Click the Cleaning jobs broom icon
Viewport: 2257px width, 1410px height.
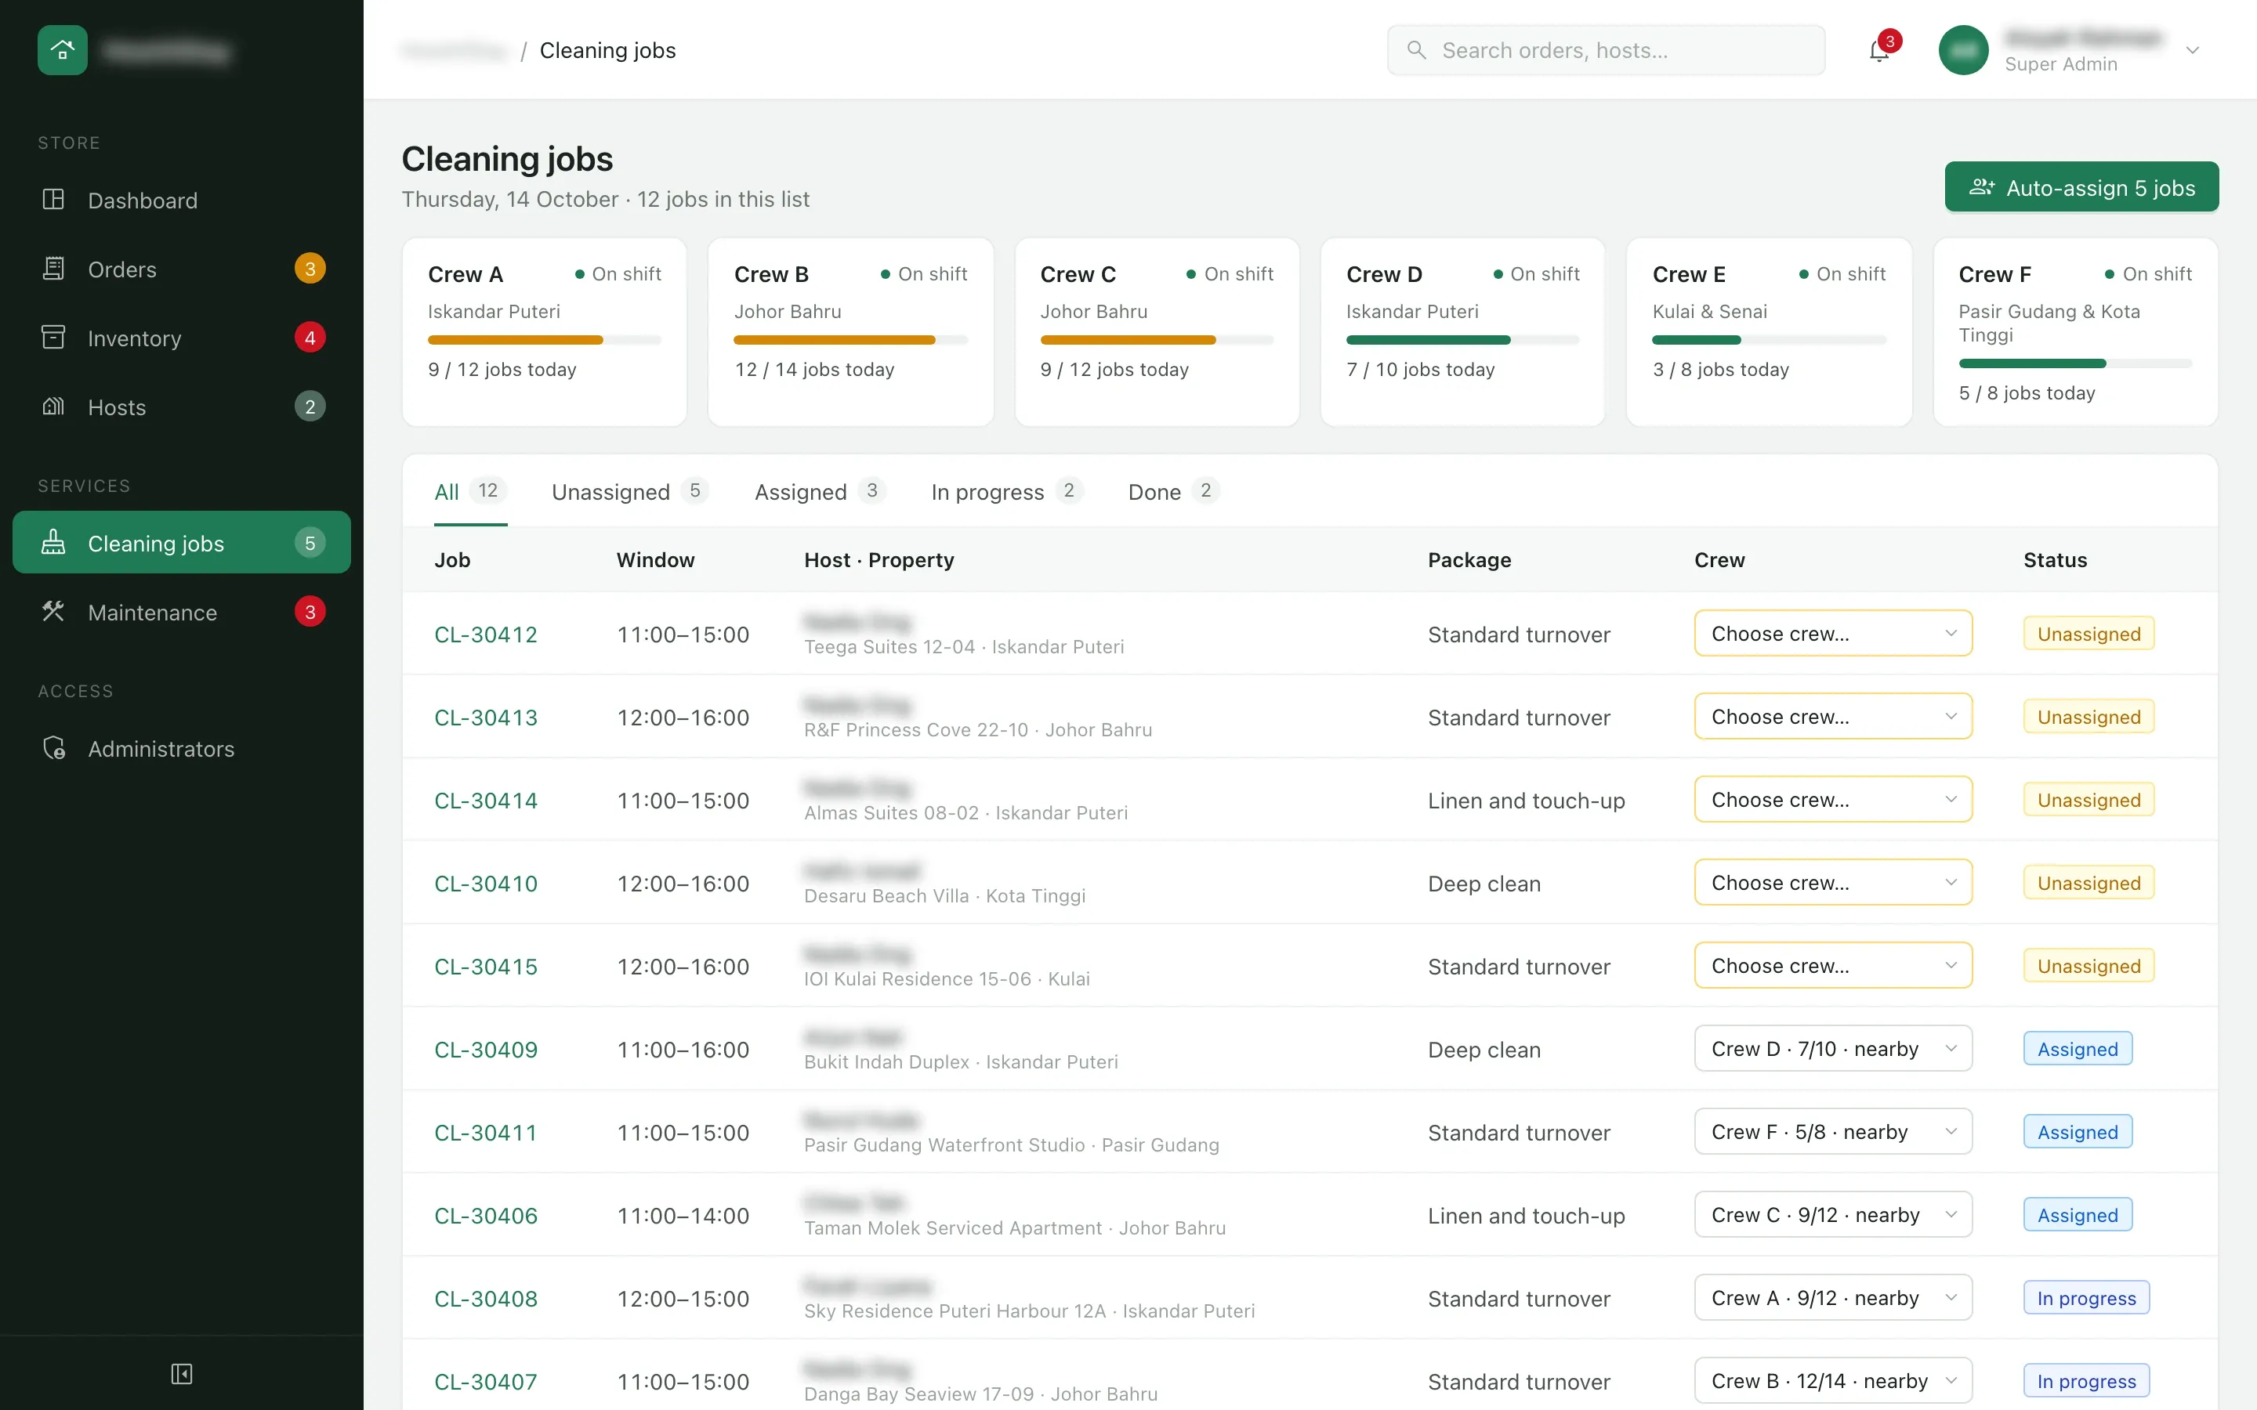[53, 543]
